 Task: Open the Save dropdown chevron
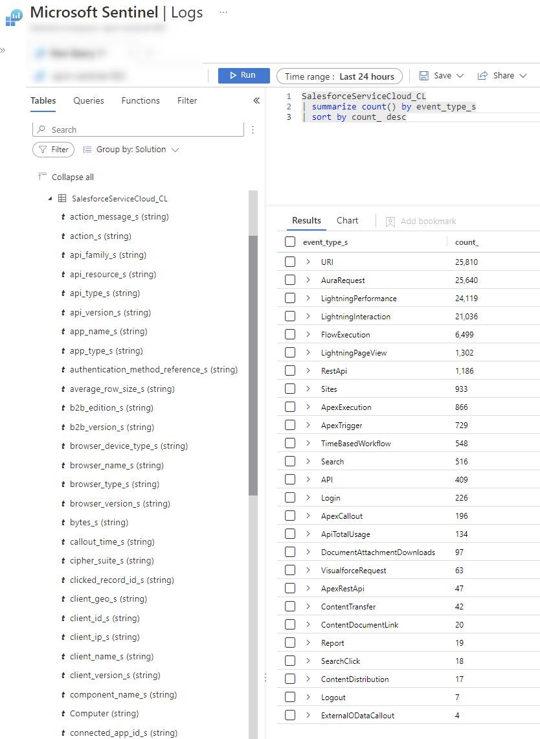(460, 76)
